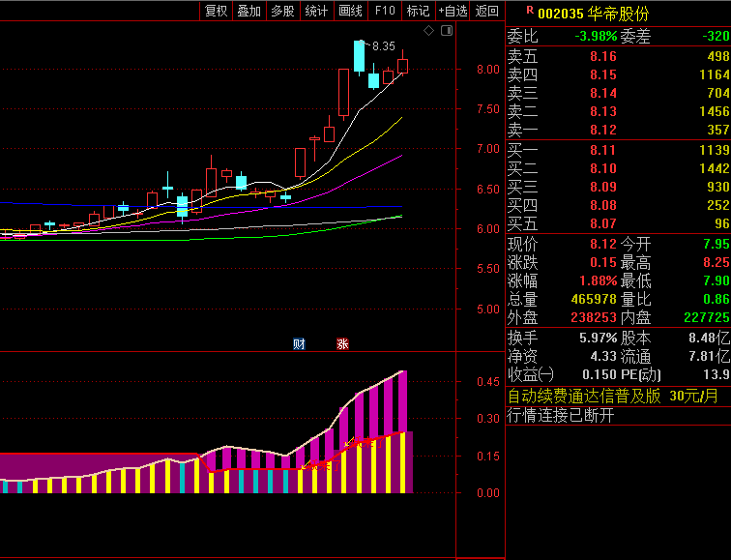Click the diamond icon above the chart

point(430,31)
